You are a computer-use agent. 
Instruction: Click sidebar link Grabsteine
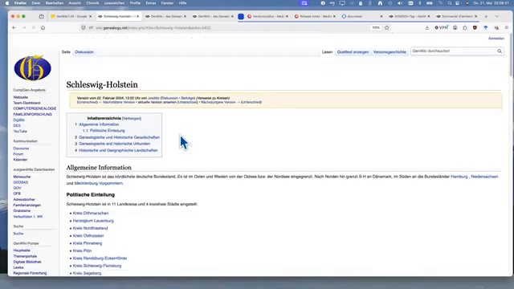22,211
